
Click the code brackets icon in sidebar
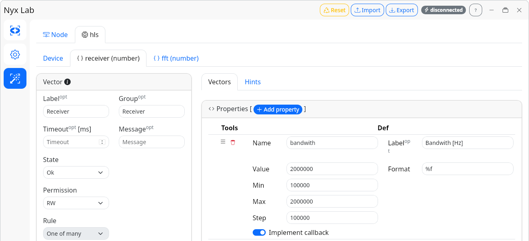tap(15, 30)
